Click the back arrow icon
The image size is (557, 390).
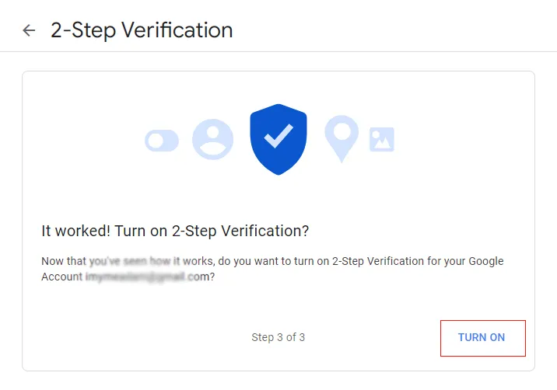(x=29, y=30)
